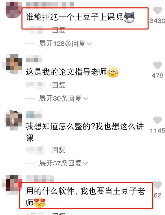The image size is (165, 215).
Task: Tap the heart-eyes kissing emoji
Action: pyautogui.click(x=40, y=202)
